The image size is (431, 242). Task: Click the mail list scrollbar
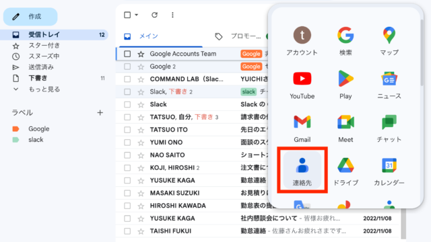click(403, 224)
